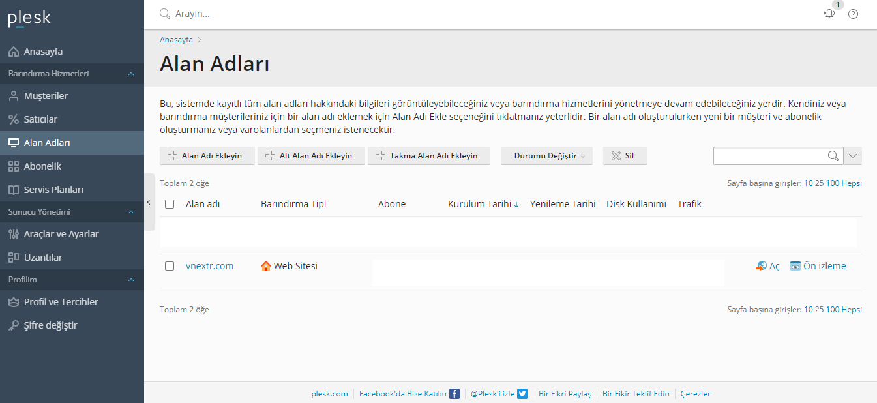Check the vnextr.com row checkbox
The height and width of the screenshot is (403, 877).
(170, 266)
